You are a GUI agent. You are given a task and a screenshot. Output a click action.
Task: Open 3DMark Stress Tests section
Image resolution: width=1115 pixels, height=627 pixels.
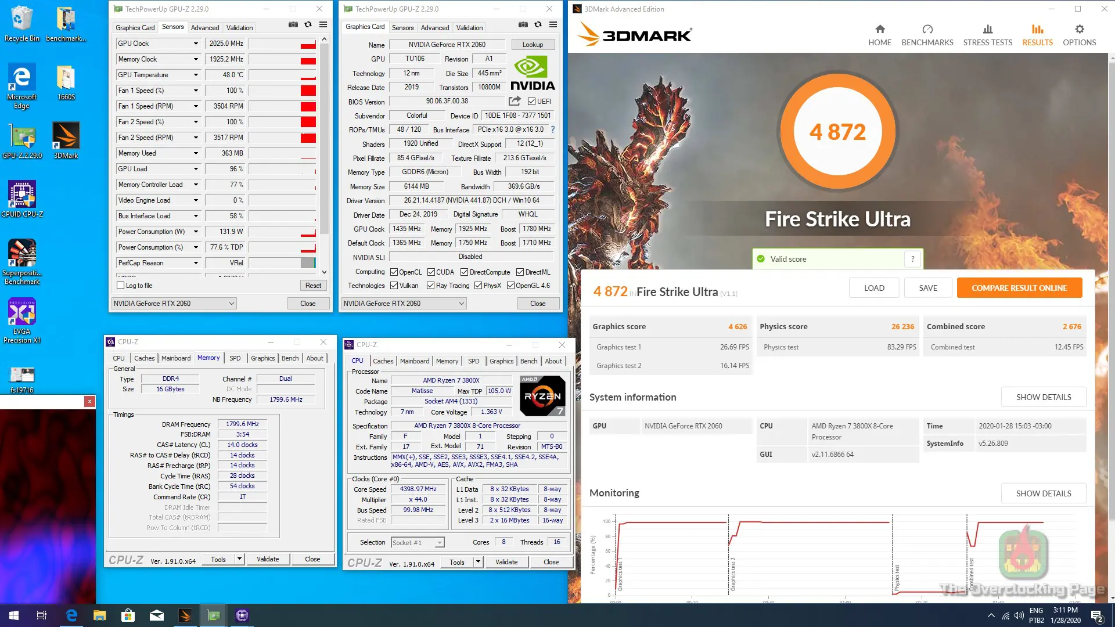click(988, 35)
